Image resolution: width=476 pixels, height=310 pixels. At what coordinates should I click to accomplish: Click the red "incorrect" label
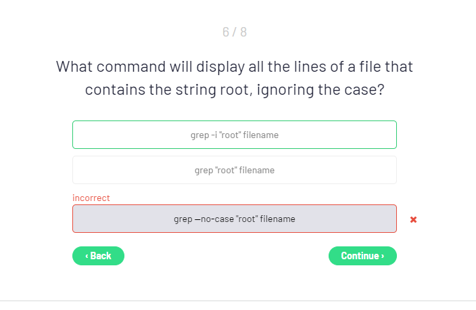click(x=91, y=198)
